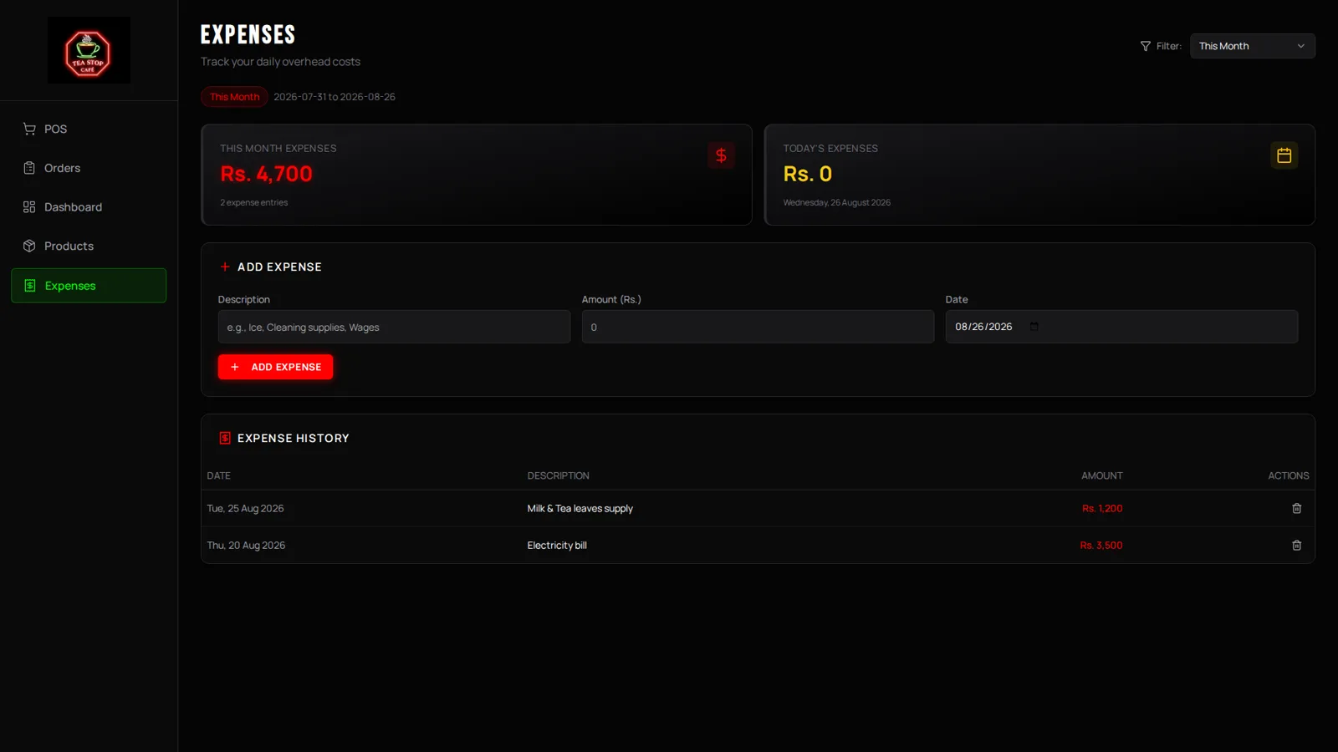Click the calendar icon on Today's Expenses card

point(1284,155)
